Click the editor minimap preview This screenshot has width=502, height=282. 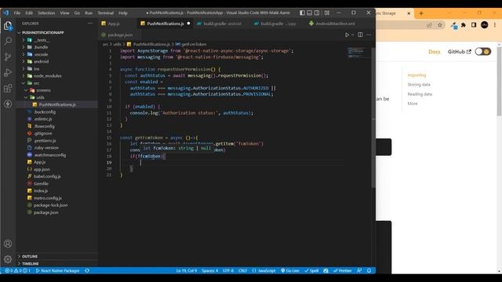(x=355, y=52)
